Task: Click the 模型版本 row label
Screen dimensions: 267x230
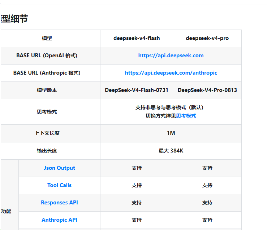Action: point(47,90)
